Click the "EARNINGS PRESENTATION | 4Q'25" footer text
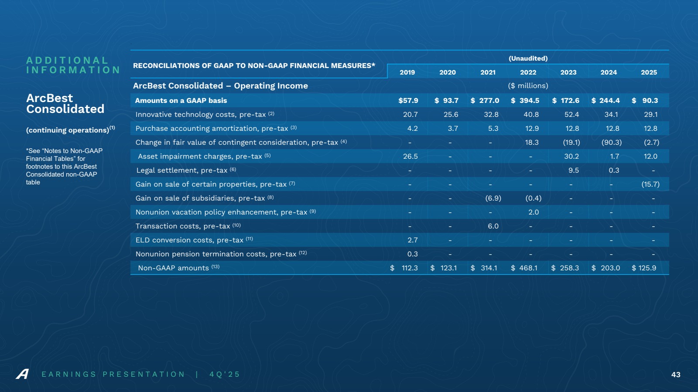Screen dimensions: 698x392 pyautogui.click(x=141, y=374)
